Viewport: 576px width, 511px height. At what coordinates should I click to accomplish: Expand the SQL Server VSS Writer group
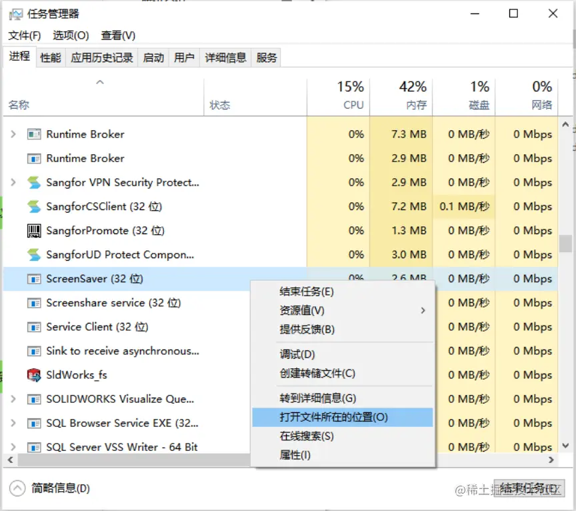click(13, 448)
